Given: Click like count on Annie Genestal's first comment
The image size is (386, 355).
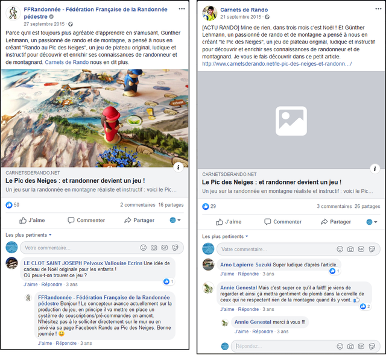Looking at the screenshot, I should [365, 306].
